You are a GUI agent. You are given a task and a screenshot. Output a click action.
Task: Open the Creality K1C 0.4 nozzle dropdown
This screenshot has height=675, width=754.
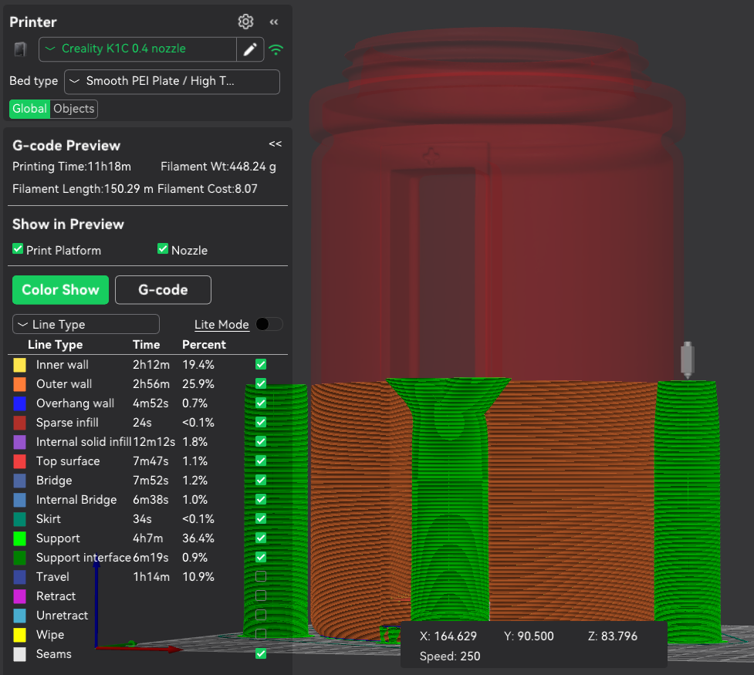click(137, 49)
